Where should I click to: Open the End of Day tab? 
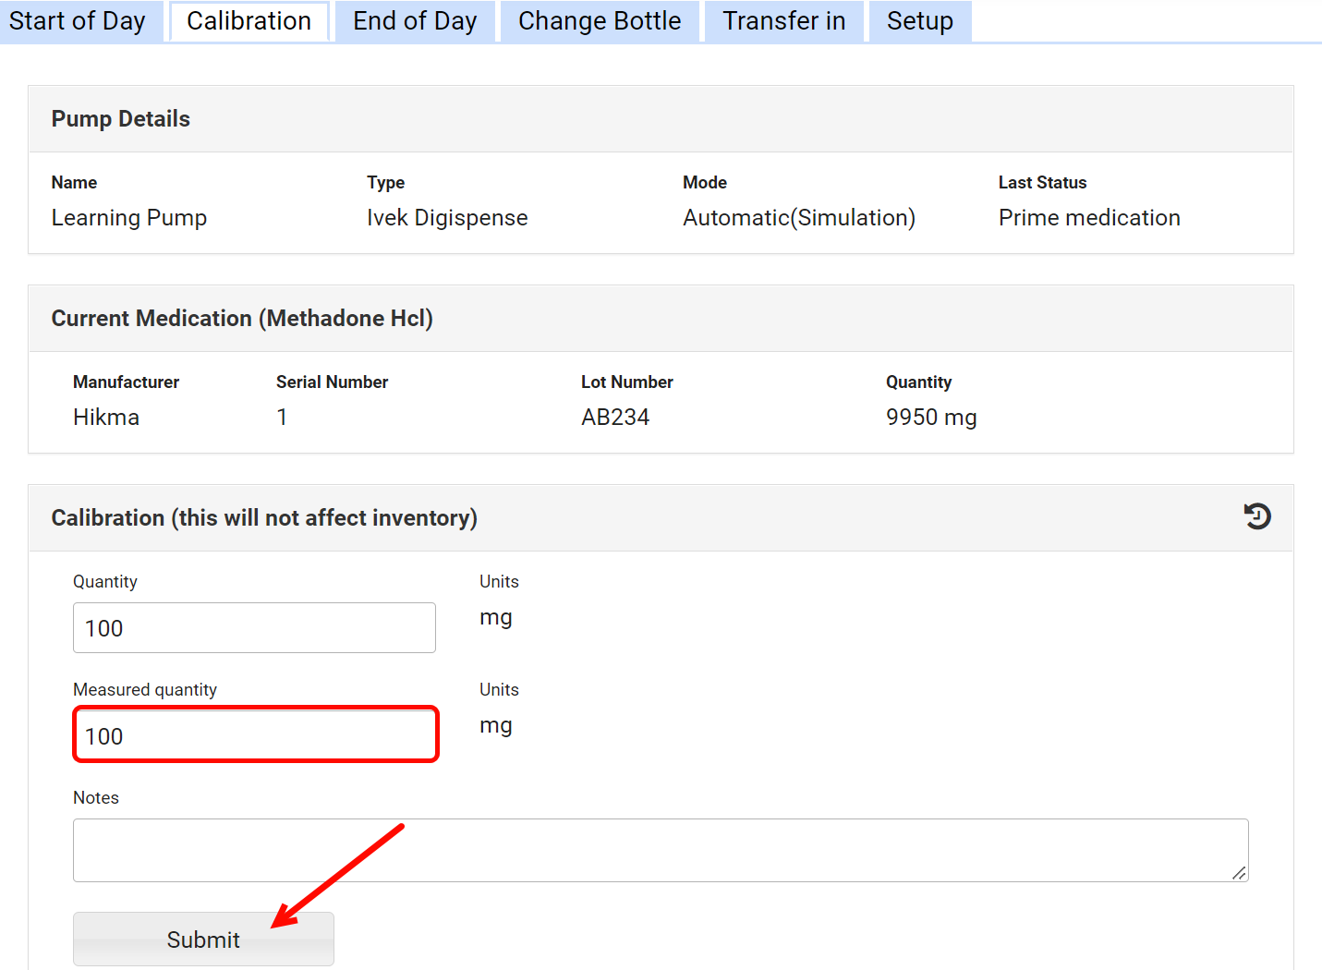tap(415, 21)
